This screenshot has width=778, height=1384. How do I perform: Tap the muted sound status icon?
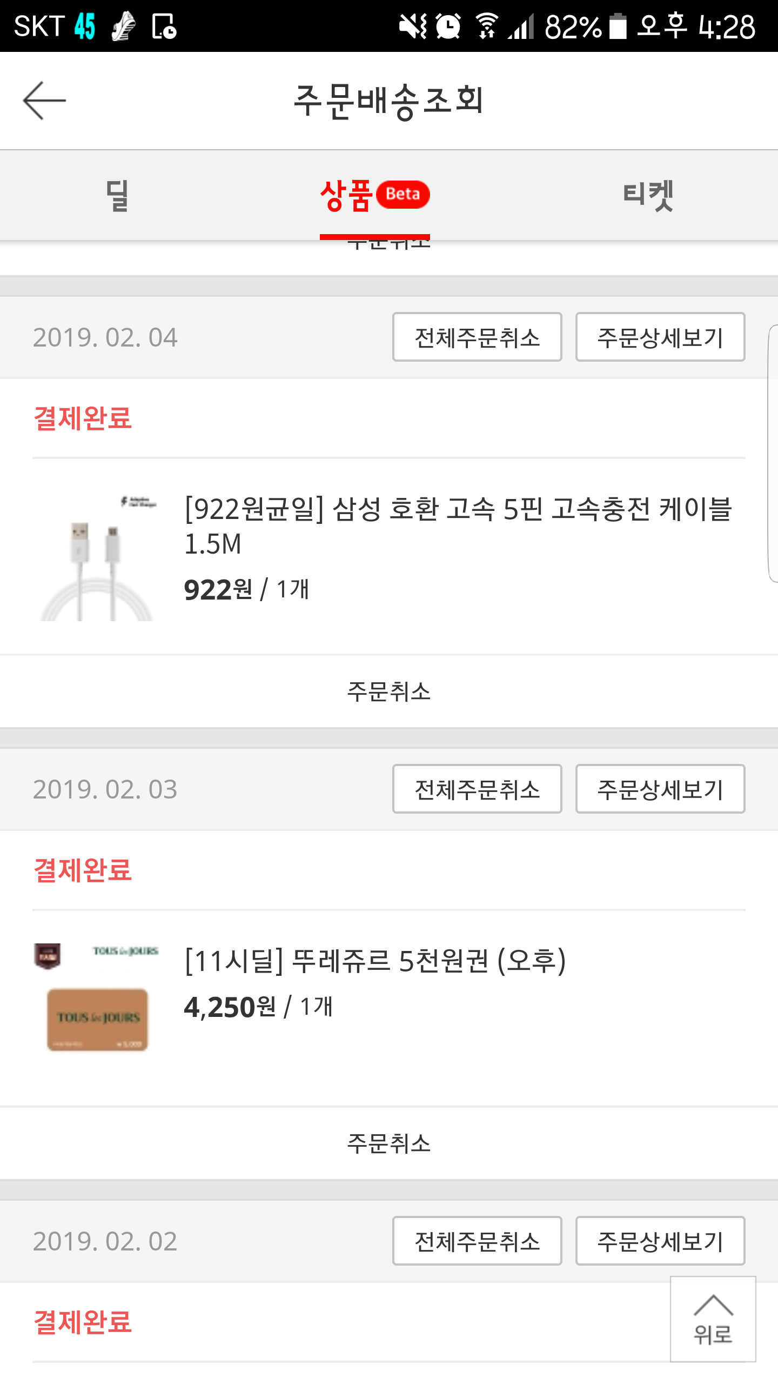[412, 26]
